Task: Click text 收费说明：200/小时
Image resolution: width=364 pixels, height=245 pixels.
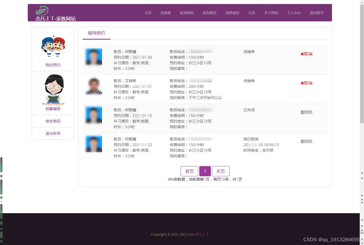Action: tap(187, 86)
